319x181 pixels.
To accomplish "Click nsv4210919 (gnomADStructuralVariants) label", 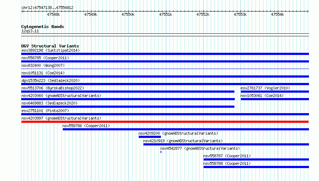I will (183, 141).
